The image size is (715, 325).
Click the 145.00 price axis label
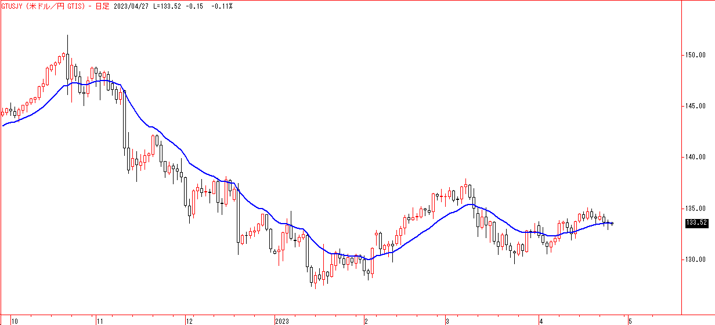pos(695,107)
